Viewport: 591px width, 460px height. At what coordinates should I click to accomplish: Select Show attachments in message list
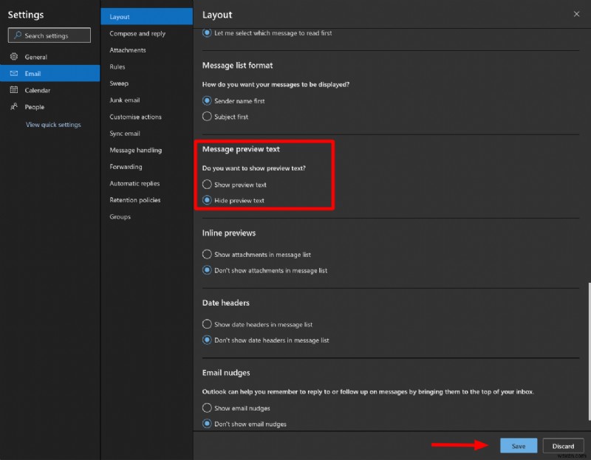pyautogui.click(x=207, y=255)
